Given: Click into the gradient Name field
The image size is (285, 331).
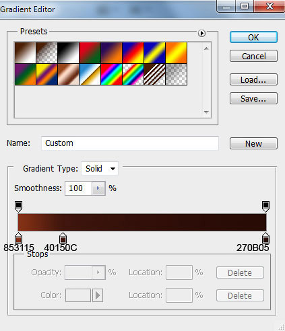Looking at the screenshot, I should coord(130,143).
